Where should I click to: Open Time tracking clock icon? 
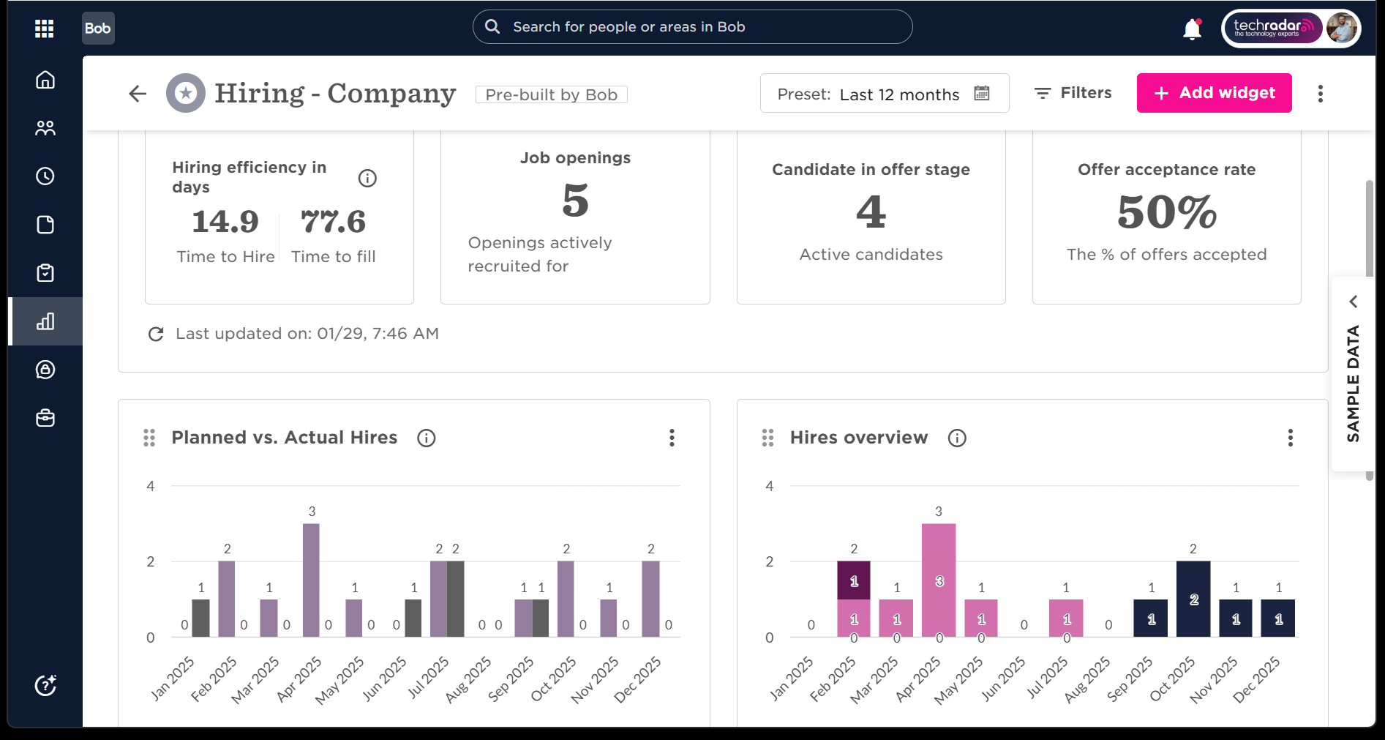click(x=45, y=176)
